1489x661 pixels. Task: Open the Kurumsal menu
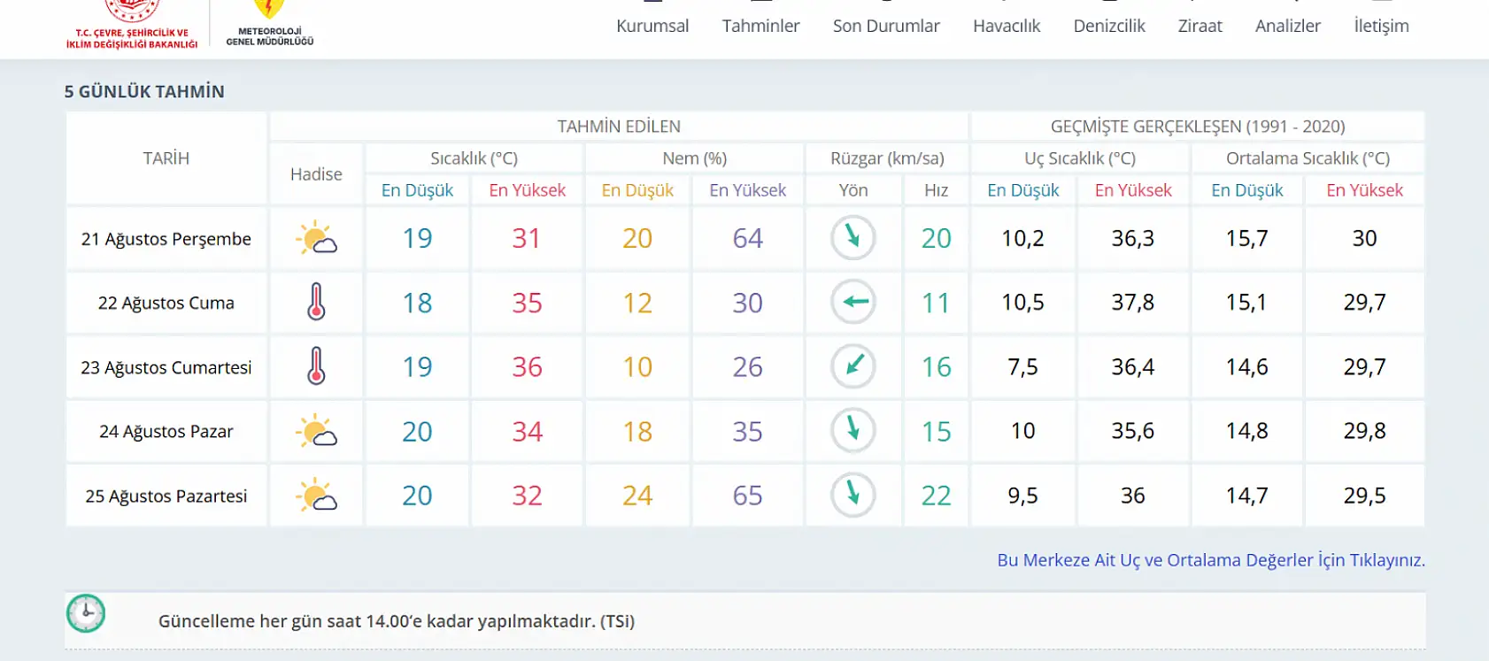(652, 26)
